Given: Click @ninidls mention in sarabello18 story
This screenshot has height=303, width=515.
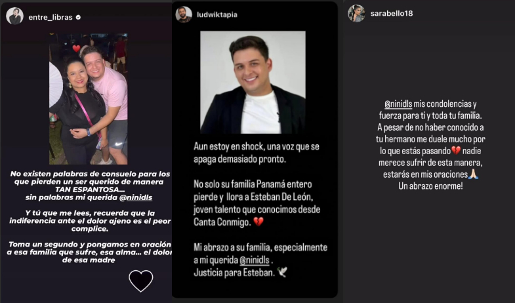Looking at the screenshot, I should 398,104.
